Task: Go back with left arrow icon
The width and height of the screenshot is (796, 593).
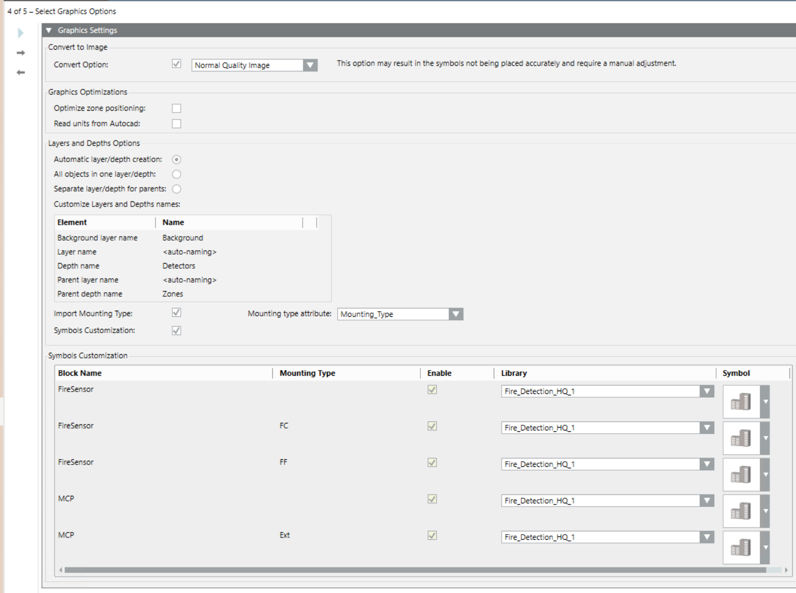Action: click(21, 72)
